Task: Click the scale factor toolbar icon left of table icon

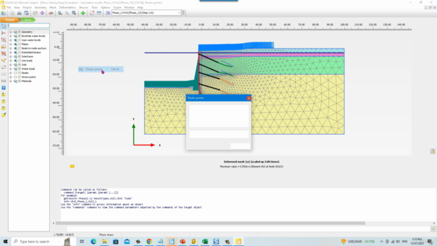Action: tap(91, 13)
